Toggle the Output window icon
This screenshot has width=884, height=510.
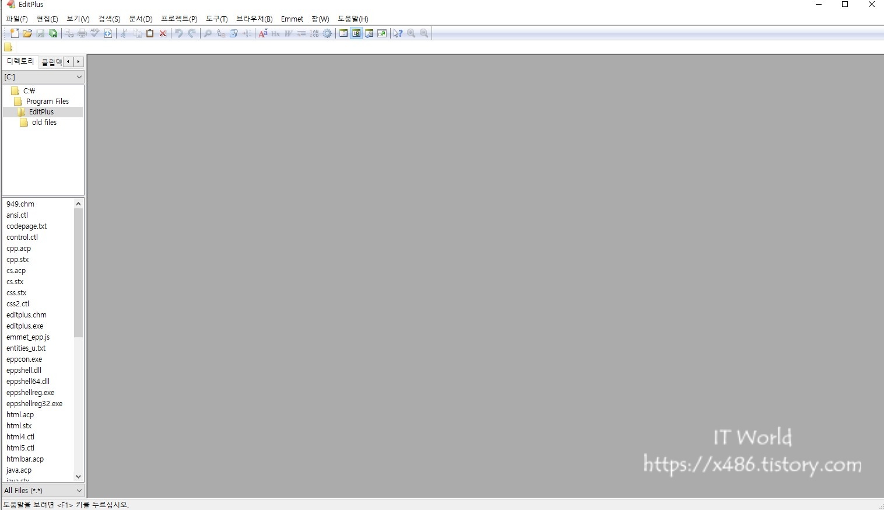[369, 33]
